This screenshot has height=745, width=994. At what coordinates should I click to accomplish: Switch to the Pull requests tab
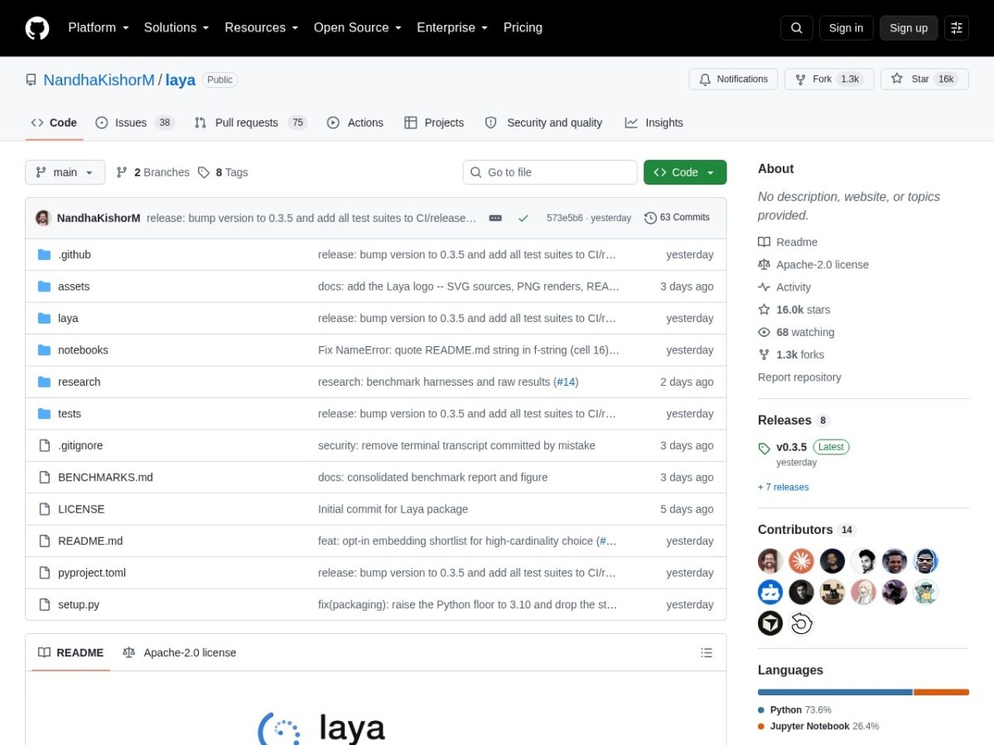pos(251,123)
